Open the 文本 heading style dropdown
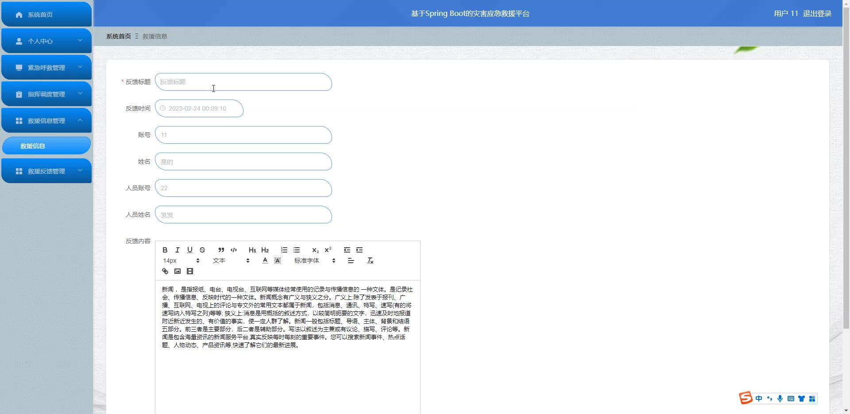This screenshot has height=414, width=850. point(231,261)
